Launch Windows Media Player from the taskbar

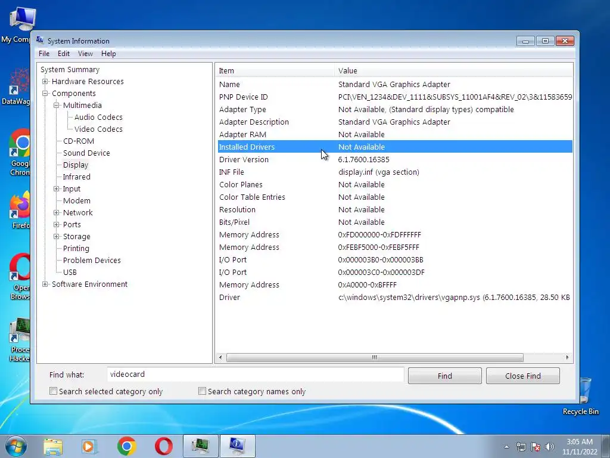coord(89,446)
